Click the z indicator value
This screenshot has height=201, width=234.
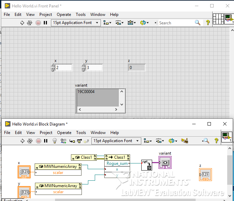point(137,68)
